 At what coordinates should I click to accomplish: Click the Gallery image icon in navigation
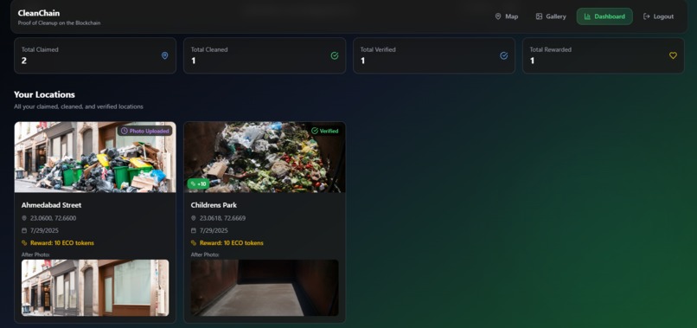(540, 16)
